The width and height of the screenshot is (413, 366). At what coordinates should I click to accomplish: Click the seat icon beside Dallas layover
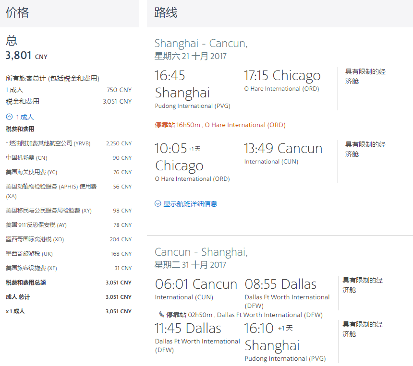click(161, 314)
